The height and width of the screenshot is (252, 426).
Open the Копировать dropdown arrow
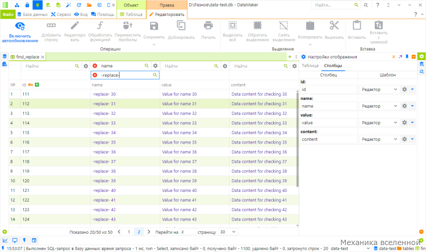(x=310, y=44)
